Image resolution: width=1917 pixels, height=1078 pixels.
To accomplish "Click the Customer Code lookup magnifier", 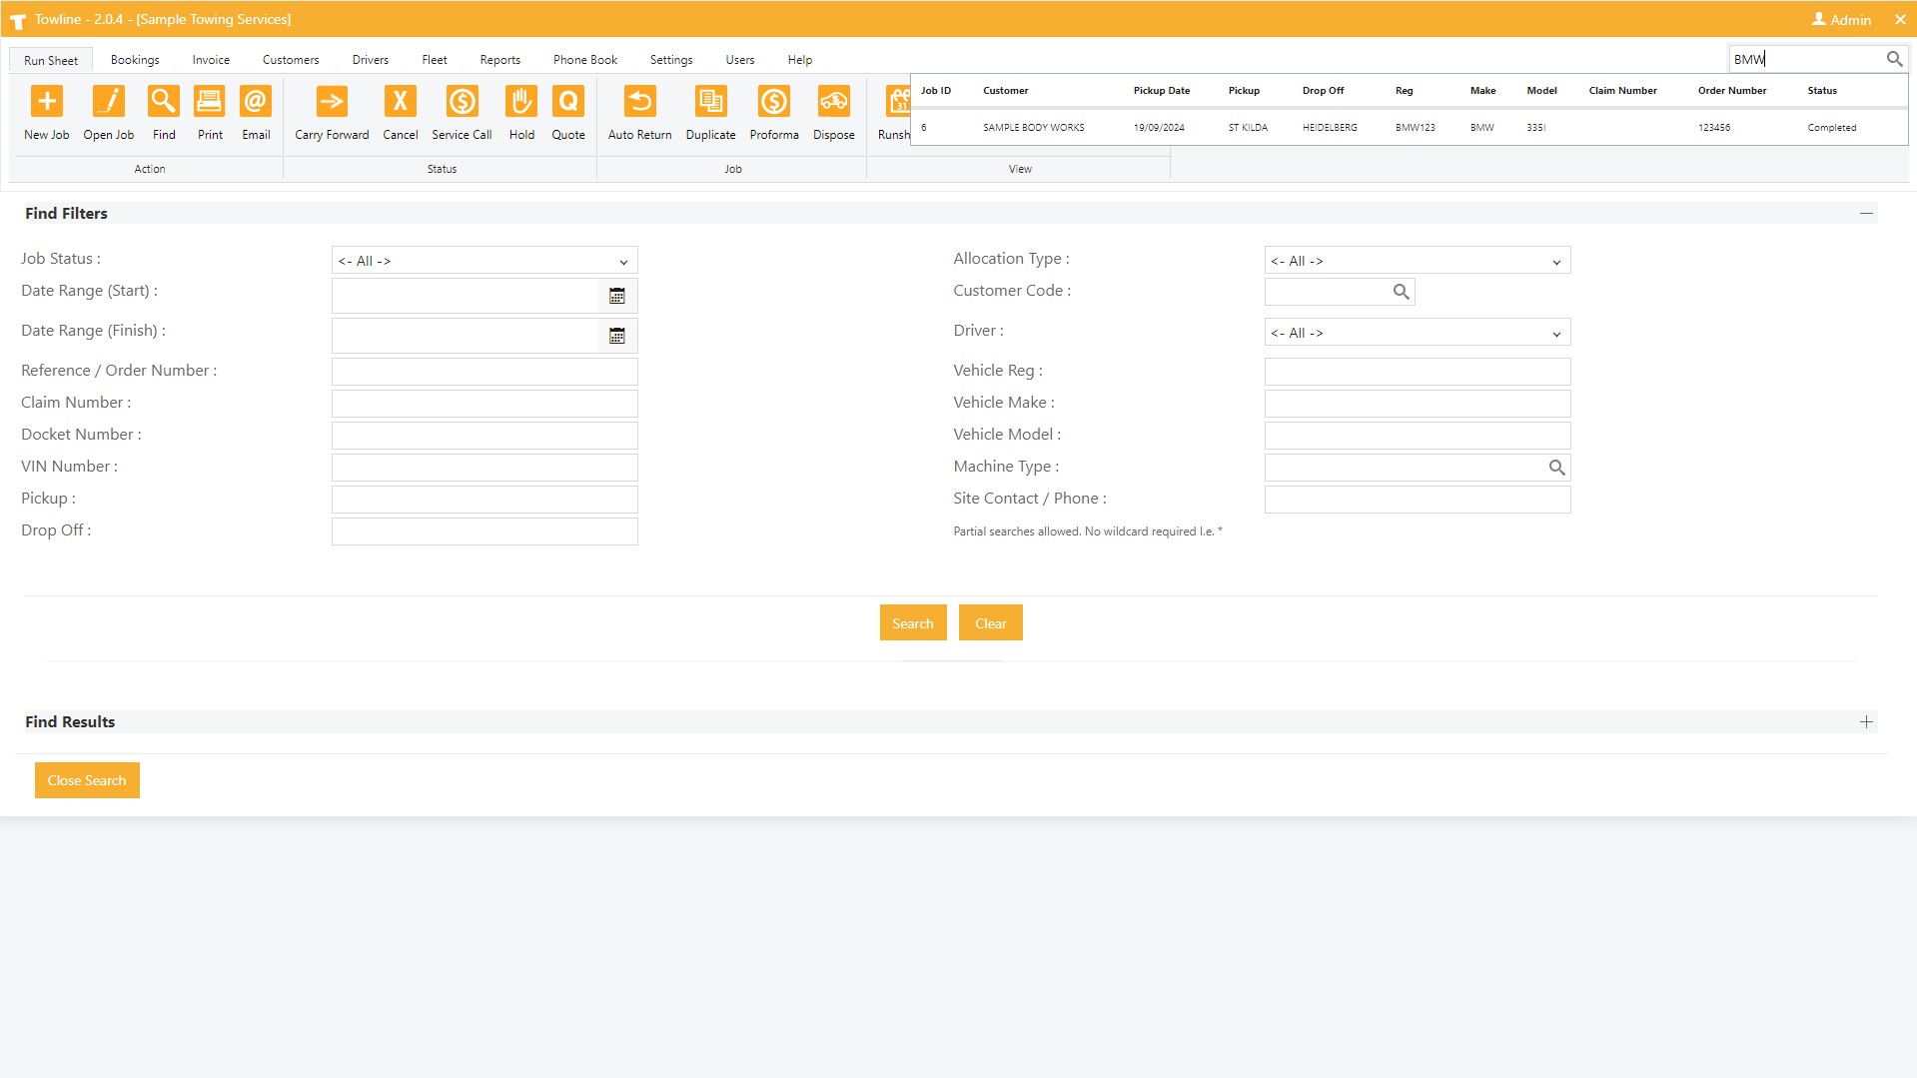I will pyautogui.click(x=1401, y=292).
